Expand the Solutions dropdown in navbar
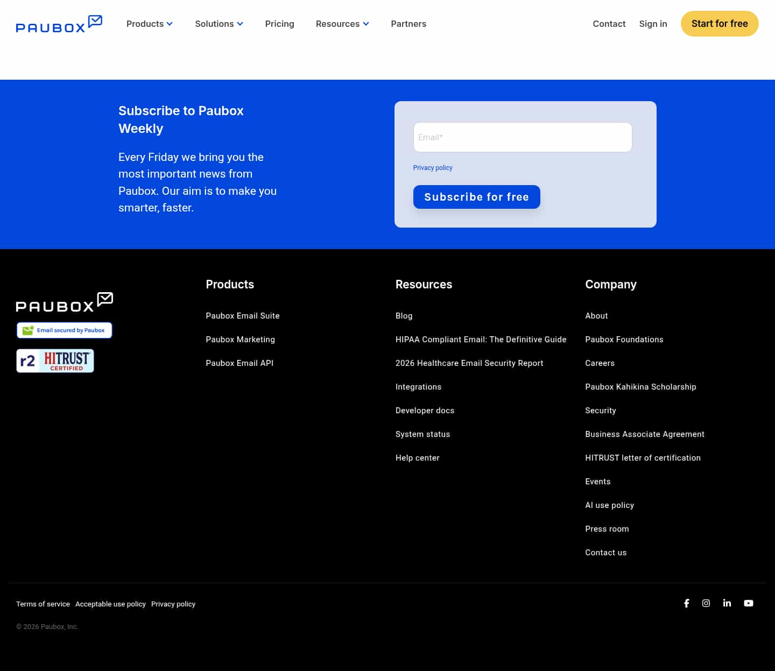The width and height of the screenshot is (775, 671). pyautogui.click(x=219, y=24)
